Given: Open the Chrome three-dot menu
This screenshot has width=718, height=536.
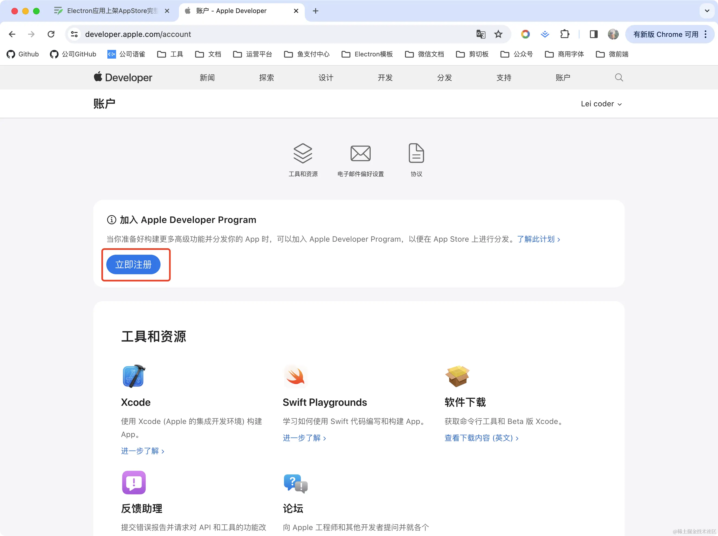Looking at the screenshot, I should coord(706,34).
